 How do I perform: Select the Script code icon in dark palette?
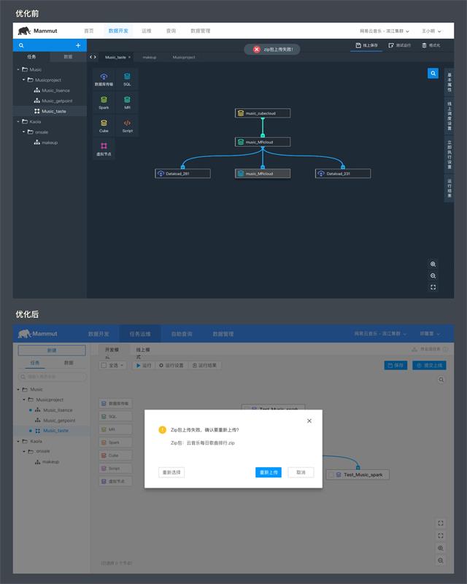[127, 123]
